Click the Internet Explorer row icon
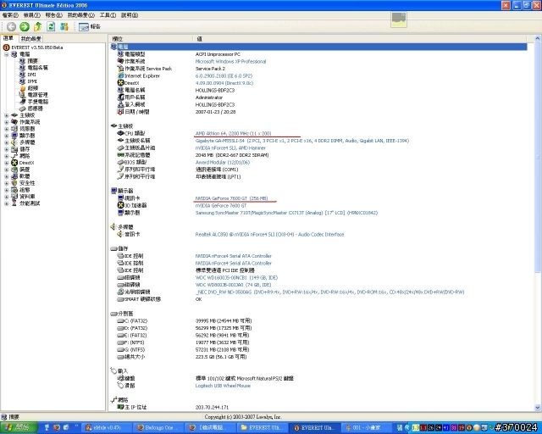 tap(120, 75)
